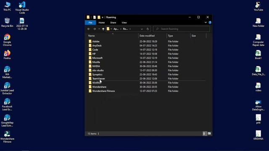Open the priti file icon

click(x=258, y=119)
